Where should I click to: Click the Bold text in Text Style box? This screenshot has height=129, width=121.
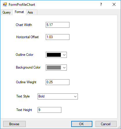tap(41, 96)
